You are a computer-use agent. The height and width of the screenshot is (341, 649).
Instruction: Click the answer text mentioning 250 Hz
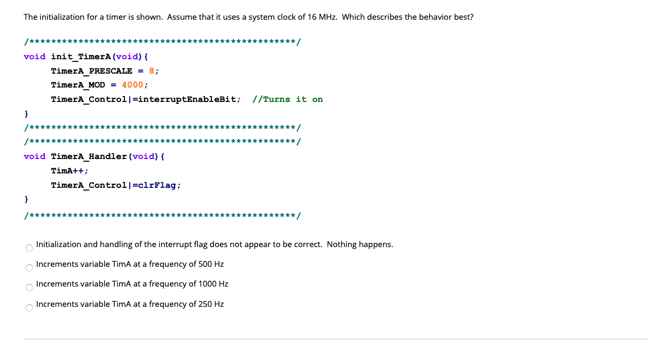130,304
